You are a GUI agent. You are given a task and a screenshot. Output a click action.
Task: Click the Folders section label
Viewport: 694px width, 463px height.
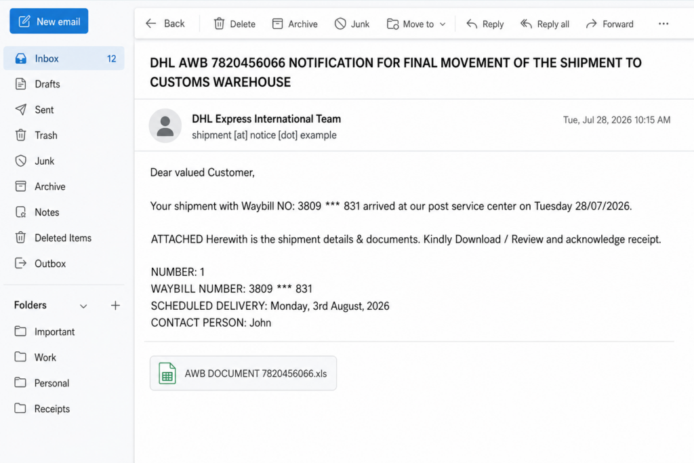point(30,305)
